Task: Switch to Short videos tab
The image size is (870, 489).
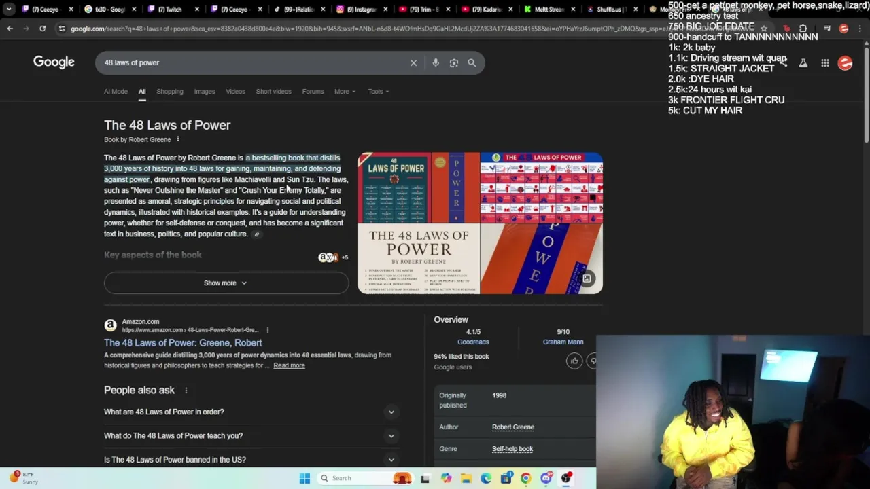Action: point(273,92)
